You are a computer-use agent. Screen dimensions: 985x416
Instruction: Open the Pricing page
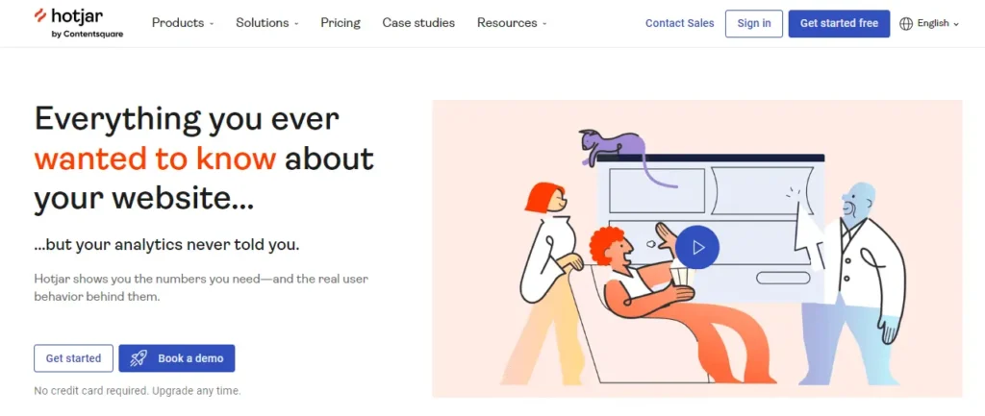coord(341,23)
